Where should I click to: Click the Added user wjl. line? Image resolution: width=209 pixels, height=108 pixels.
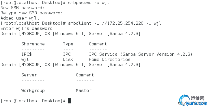click(20, 18)
